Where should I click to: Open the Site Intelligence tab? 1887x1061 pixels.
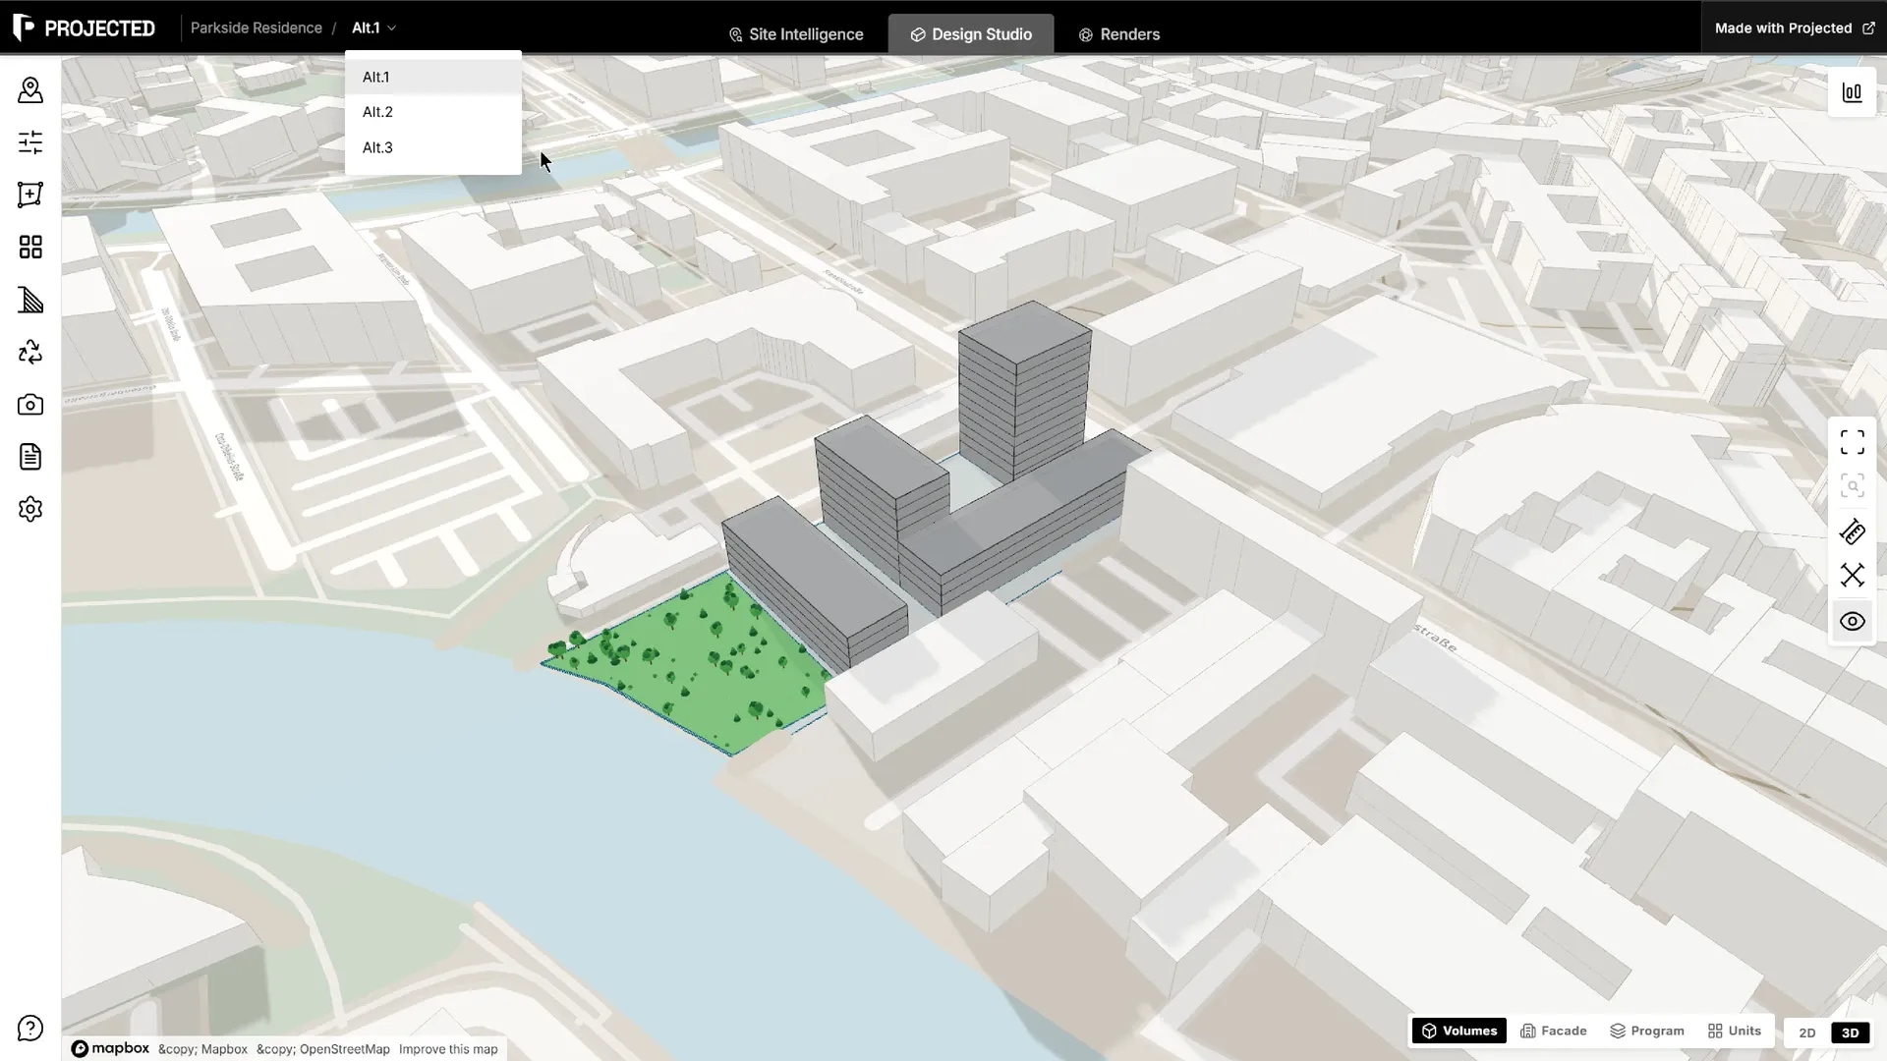[796, 34]
